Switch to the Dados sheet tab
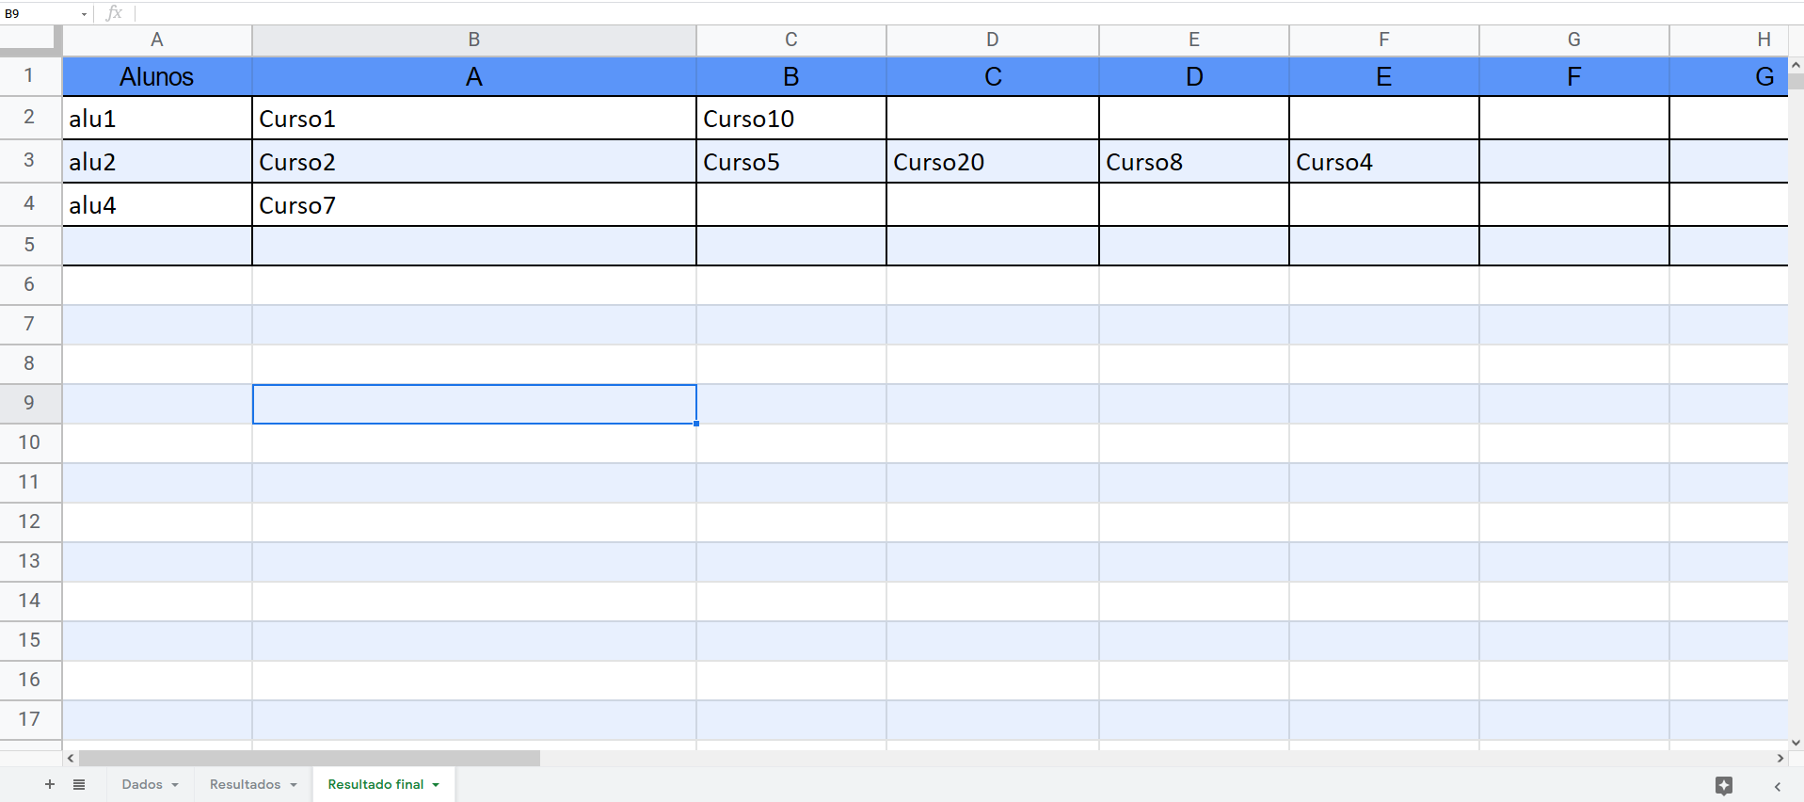Image resolution: width=1804 pixels, height=802 pixels. point(141,784)
